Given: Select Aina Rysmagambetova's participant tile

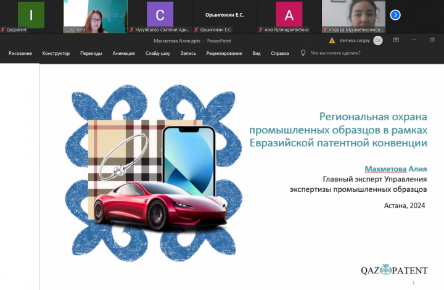Looking at the screenshot, I should tap(289, 15).
